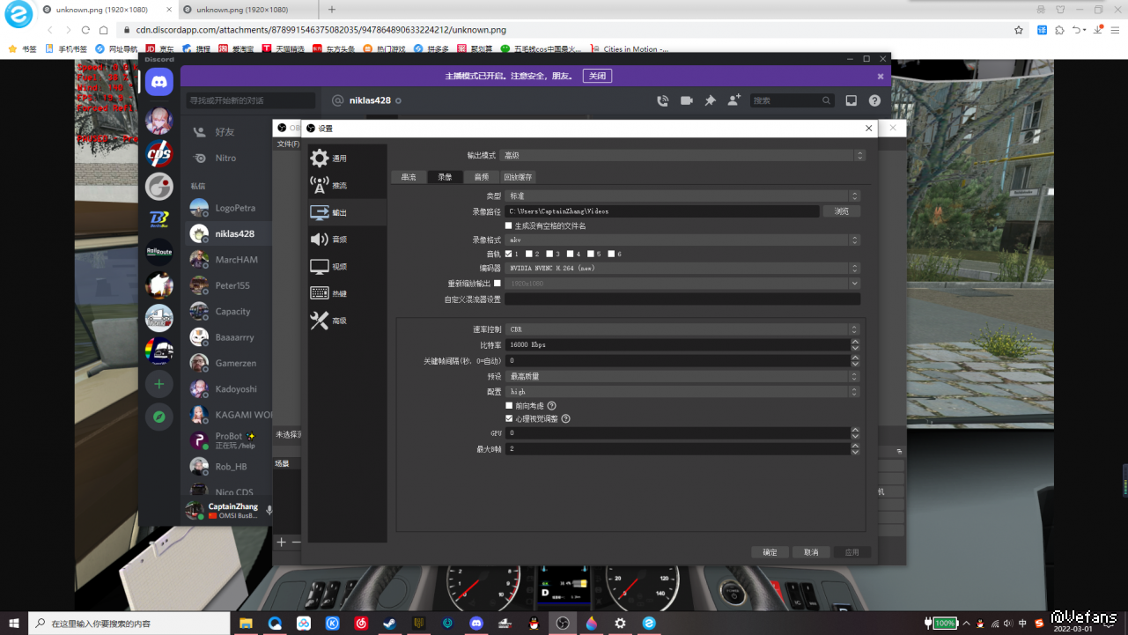Select the 录像 recording tab
This screenshot has height=635, width=1128.
(x=446, y=177)
